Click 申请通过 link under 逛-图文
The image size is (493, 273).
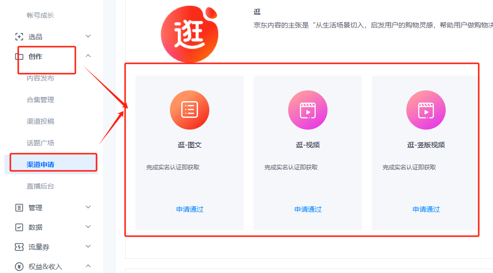point(190,209)
